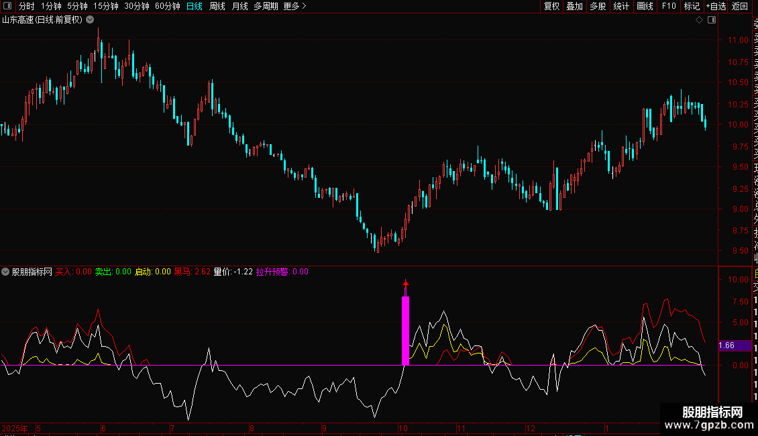The image size is (758, 436).
Task: Click the red arrow signal above magenta bar
Action: pos(405,286)
